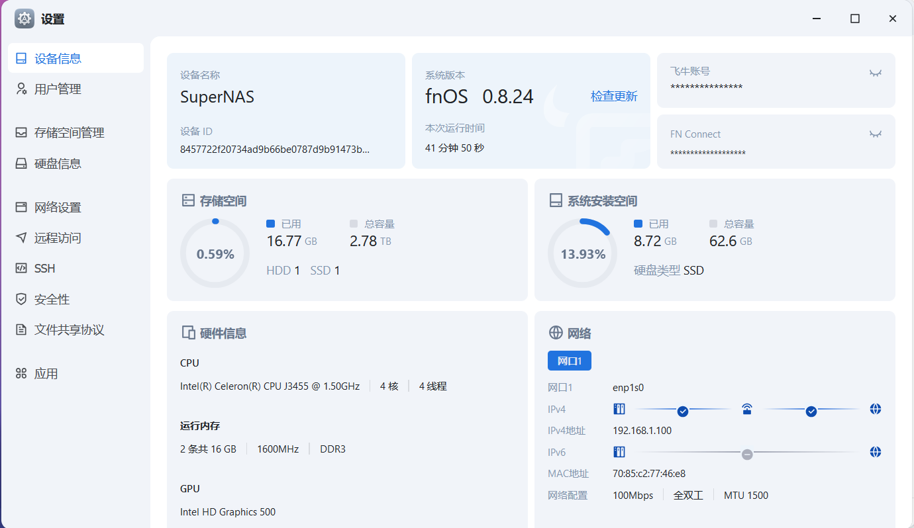Click the 0.59% storage usage ring
This screenshot has width=914, height=528.
[215, 254]
